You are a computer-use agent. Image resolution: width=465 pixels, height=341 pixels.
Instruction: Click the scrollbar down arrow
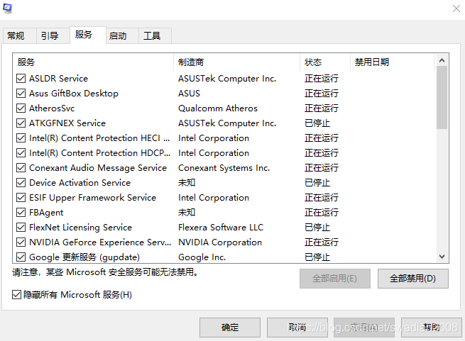[x=442, y=257]
